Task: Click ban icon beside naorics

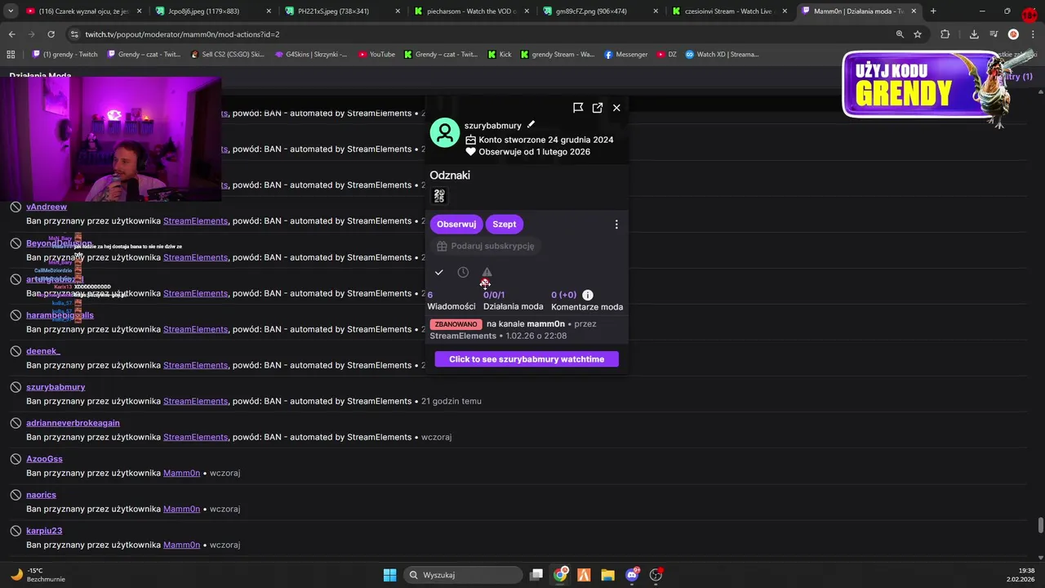Action: [x=16, y=495]
